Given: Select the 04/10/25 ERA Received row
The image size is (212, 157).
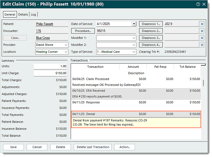Looking at the screenshot, I should 136,94.
